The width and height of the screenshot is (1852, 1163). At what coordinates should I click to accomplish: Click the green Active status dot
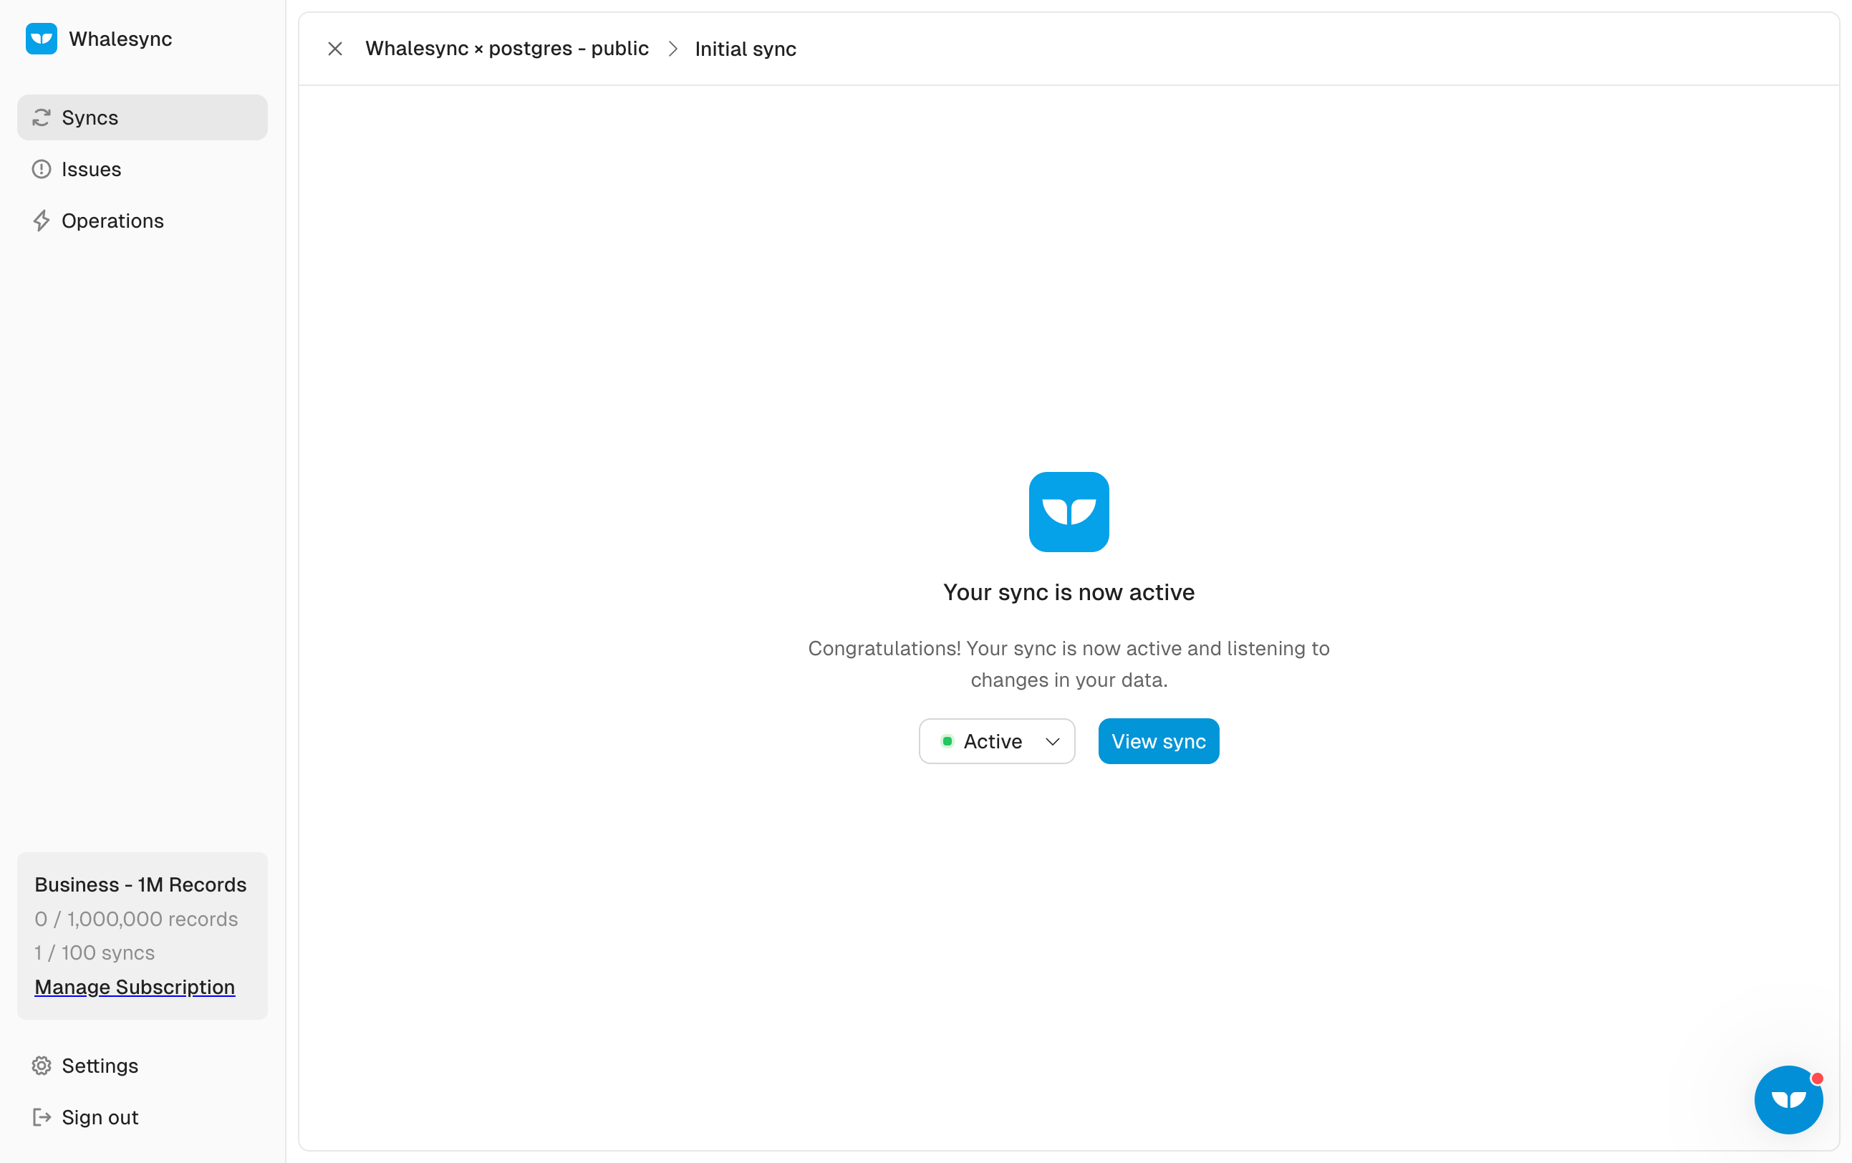947,741
